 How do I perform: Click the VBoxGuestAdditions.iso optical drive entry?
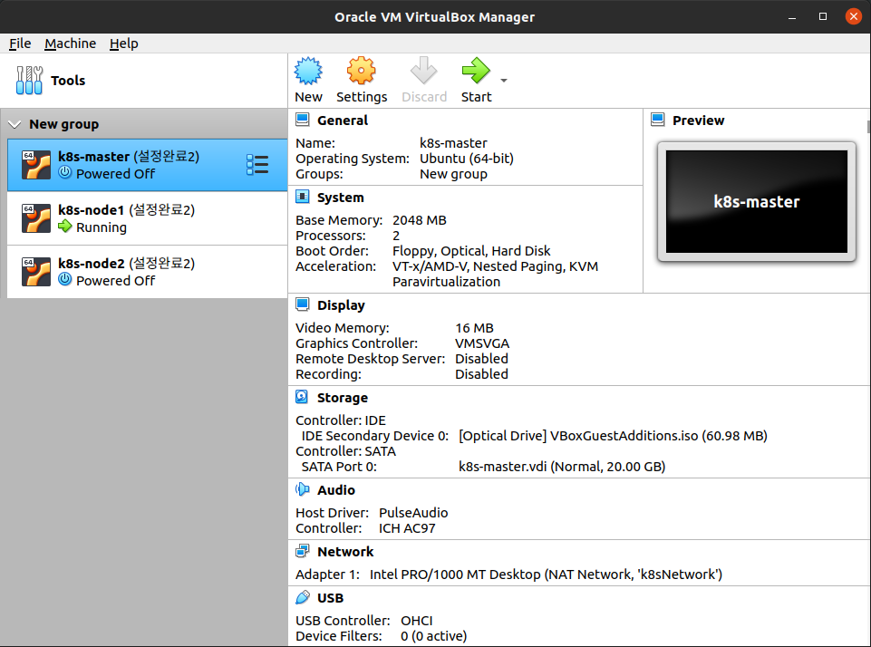click(x=613, y=436)
